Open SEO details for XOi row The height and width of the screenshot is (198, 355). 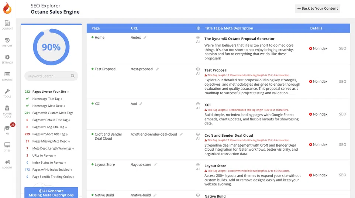(342, 114)
